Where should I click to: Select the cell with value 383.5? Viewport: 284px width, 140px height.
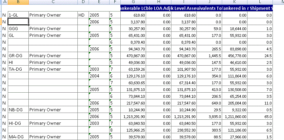click(209, 130)
